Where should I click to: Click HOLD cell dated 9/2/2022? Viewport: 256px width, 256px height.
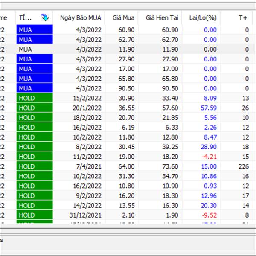(35, 195)
